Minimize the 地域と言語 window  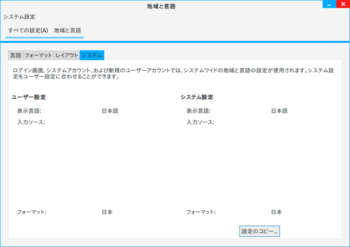(329, 4)
